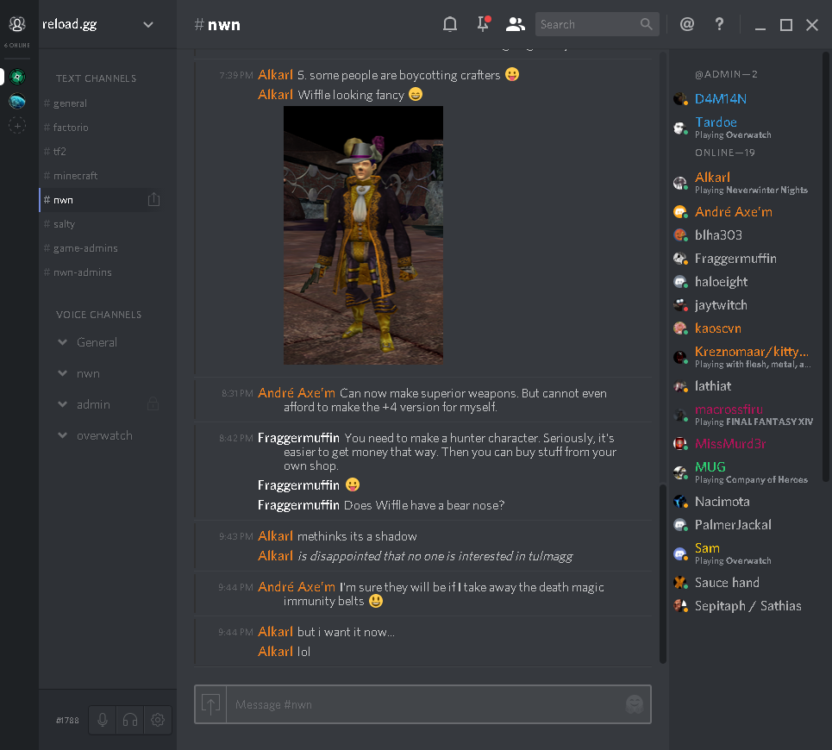Show pinned messages icon
Image resolution: width=832 pixels, height=750 pixels.
click(483, 24)
